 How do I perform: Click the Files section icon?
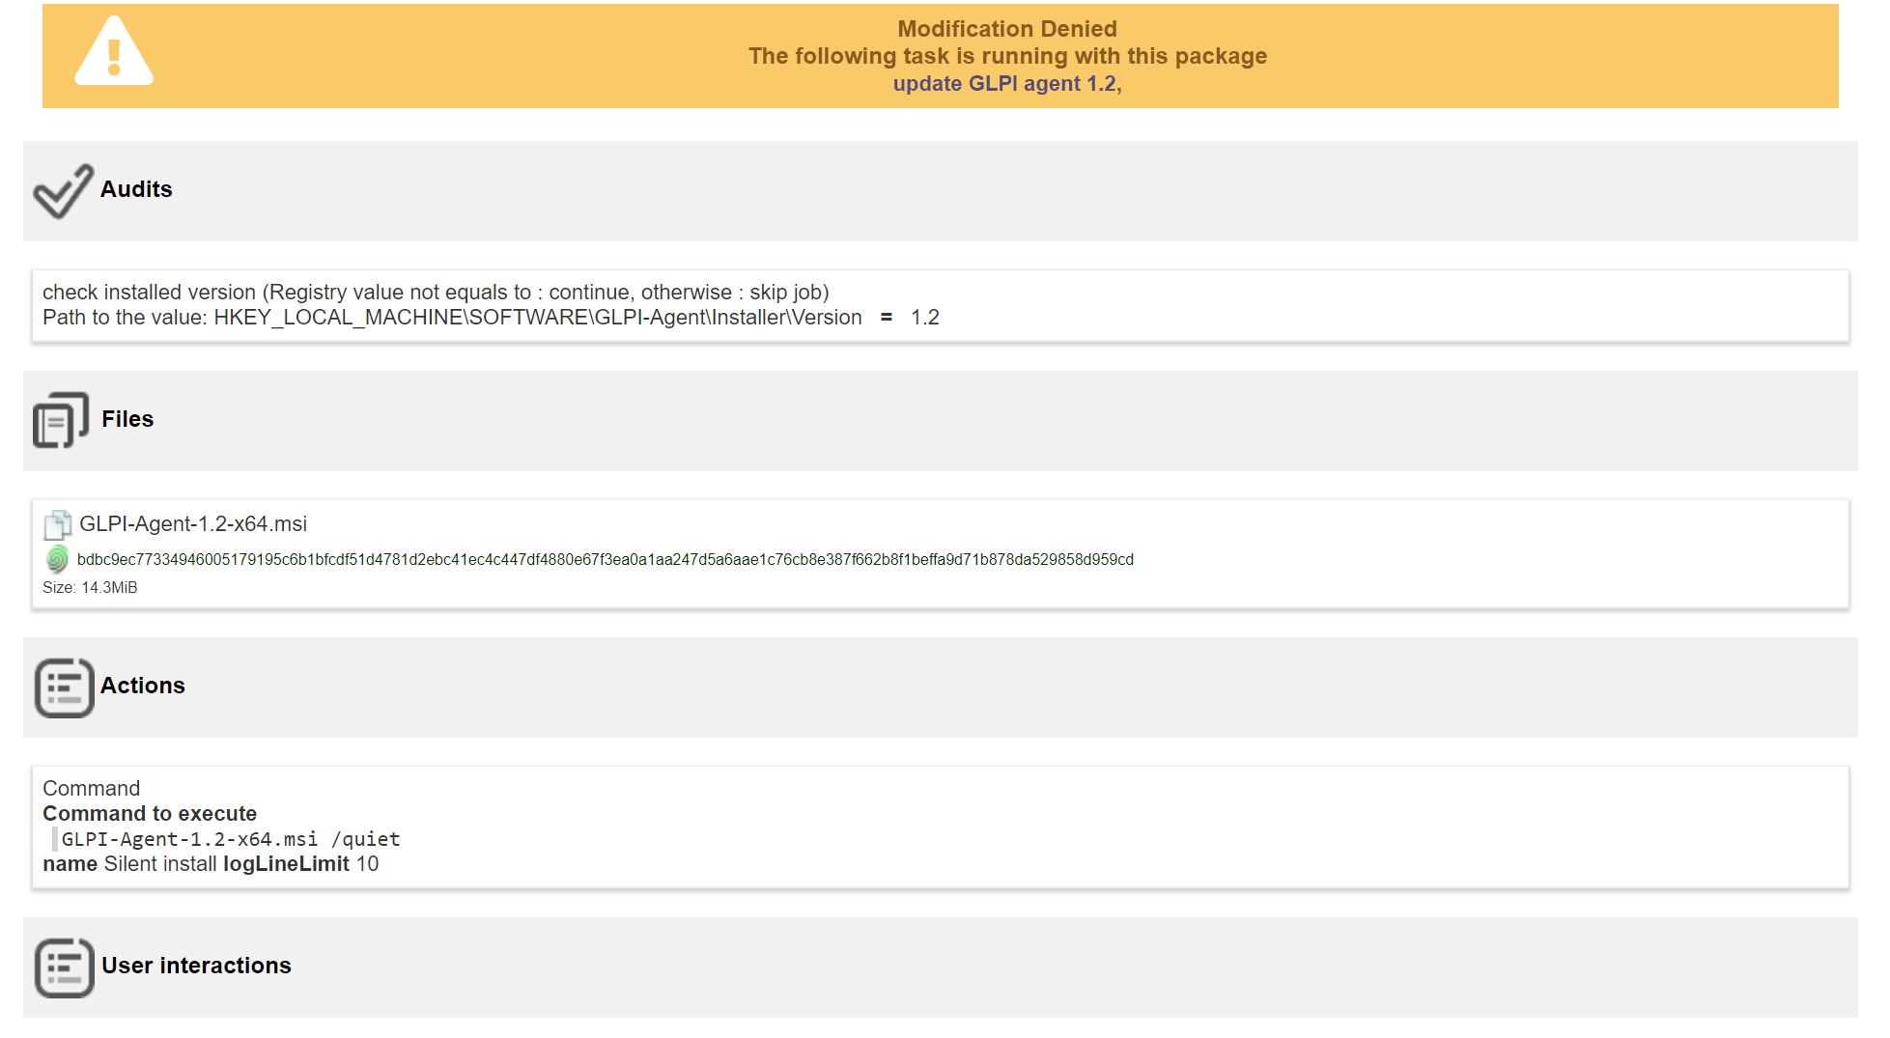pos(60,420)
